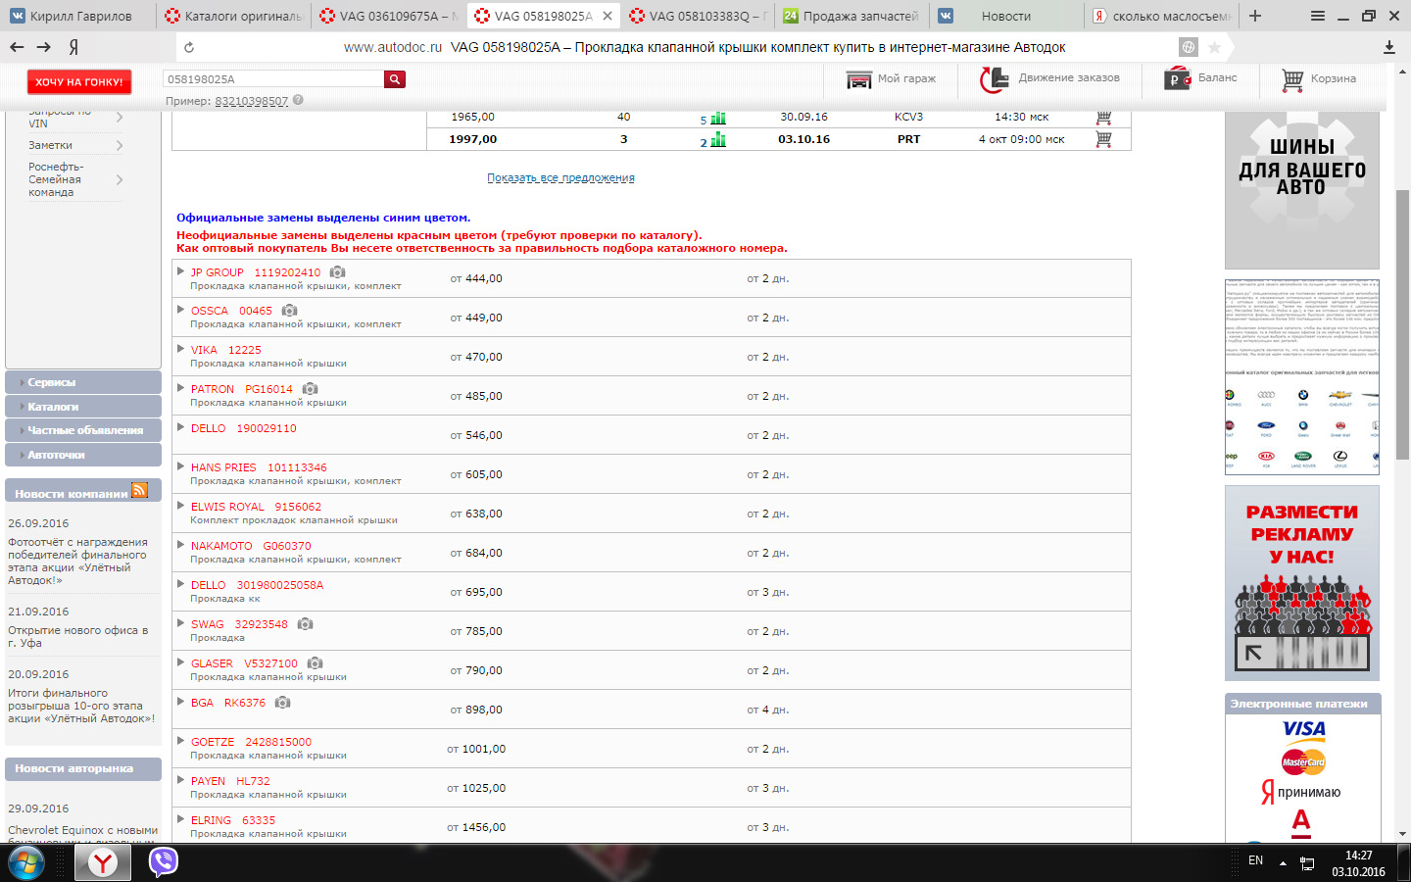Add the 1997,00 PRT offer to cart
The height and width of the screenshot is (882, 1411).
pyautogui.click(x=1103, y=139)
